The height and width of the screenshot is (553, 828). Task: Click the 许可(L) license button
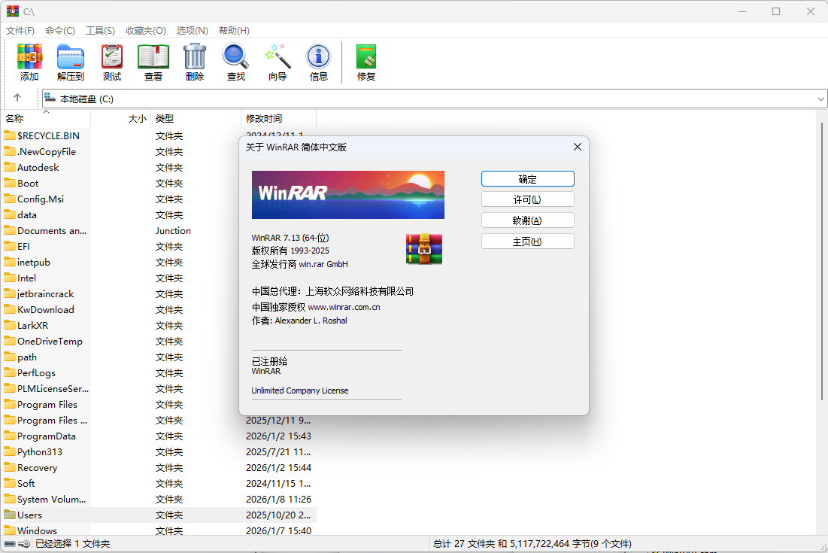[x=527, y=199]
